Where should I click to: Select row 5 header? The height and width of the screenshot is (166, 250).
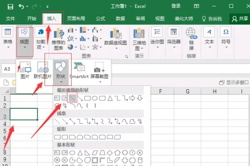click(x=5, y=131)
